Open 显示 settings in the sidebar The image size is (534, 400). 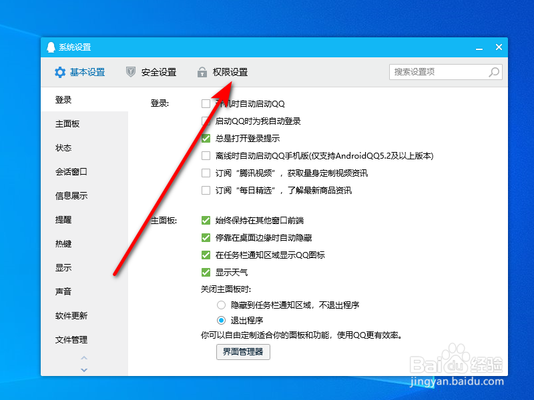(85, 268)
